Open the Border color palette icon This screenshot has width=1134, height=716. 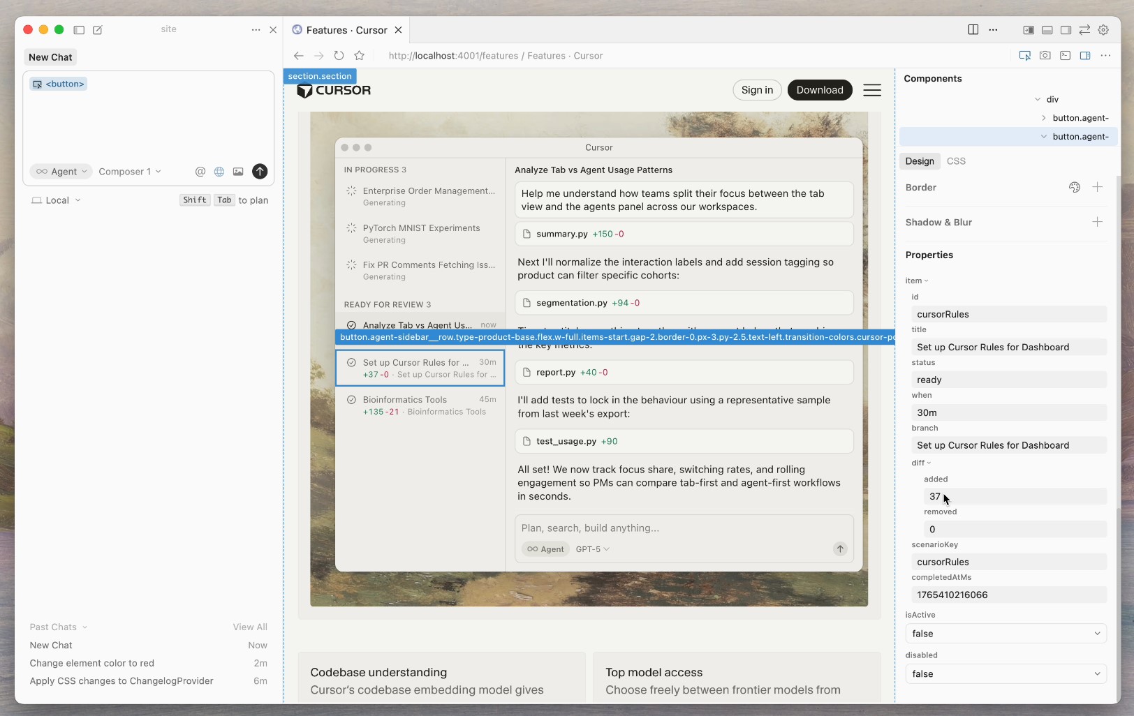[1075, 187]
